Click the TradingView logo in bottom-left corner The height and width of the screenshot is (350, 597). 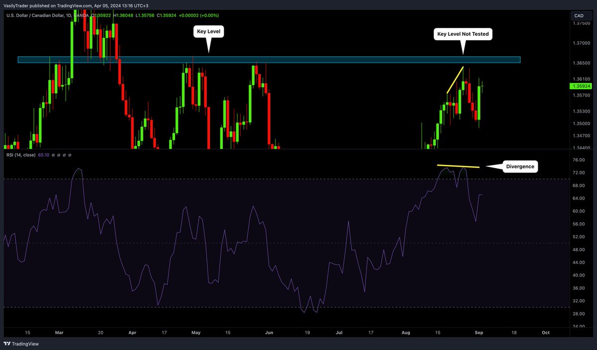point(7,344)
